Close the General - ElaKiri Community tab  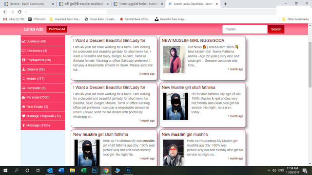coord(53,4)
